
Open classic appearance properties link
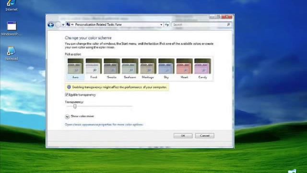tap(104, 124)
